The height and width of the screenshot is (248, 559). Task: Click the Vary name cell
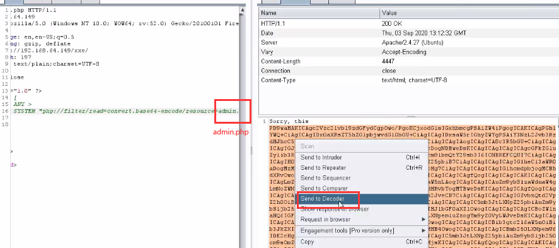319,52
